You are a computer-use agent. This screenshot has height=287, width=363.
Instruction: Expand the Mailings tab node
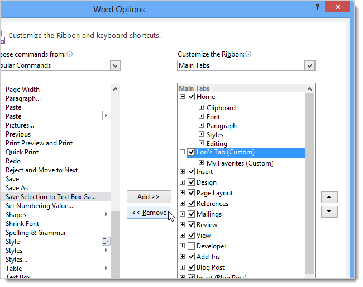click(183, 214)
